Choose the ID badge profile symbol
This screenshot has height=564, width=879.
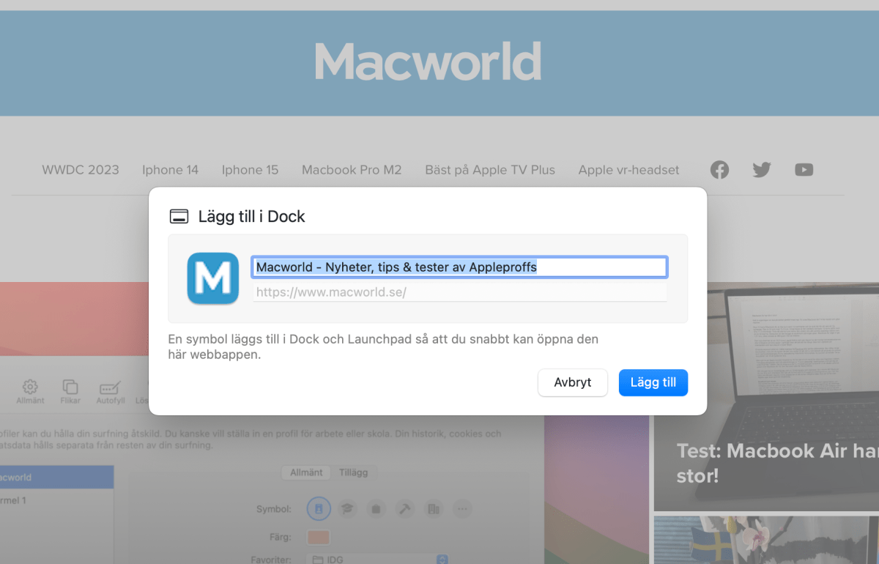click(319, 508)
